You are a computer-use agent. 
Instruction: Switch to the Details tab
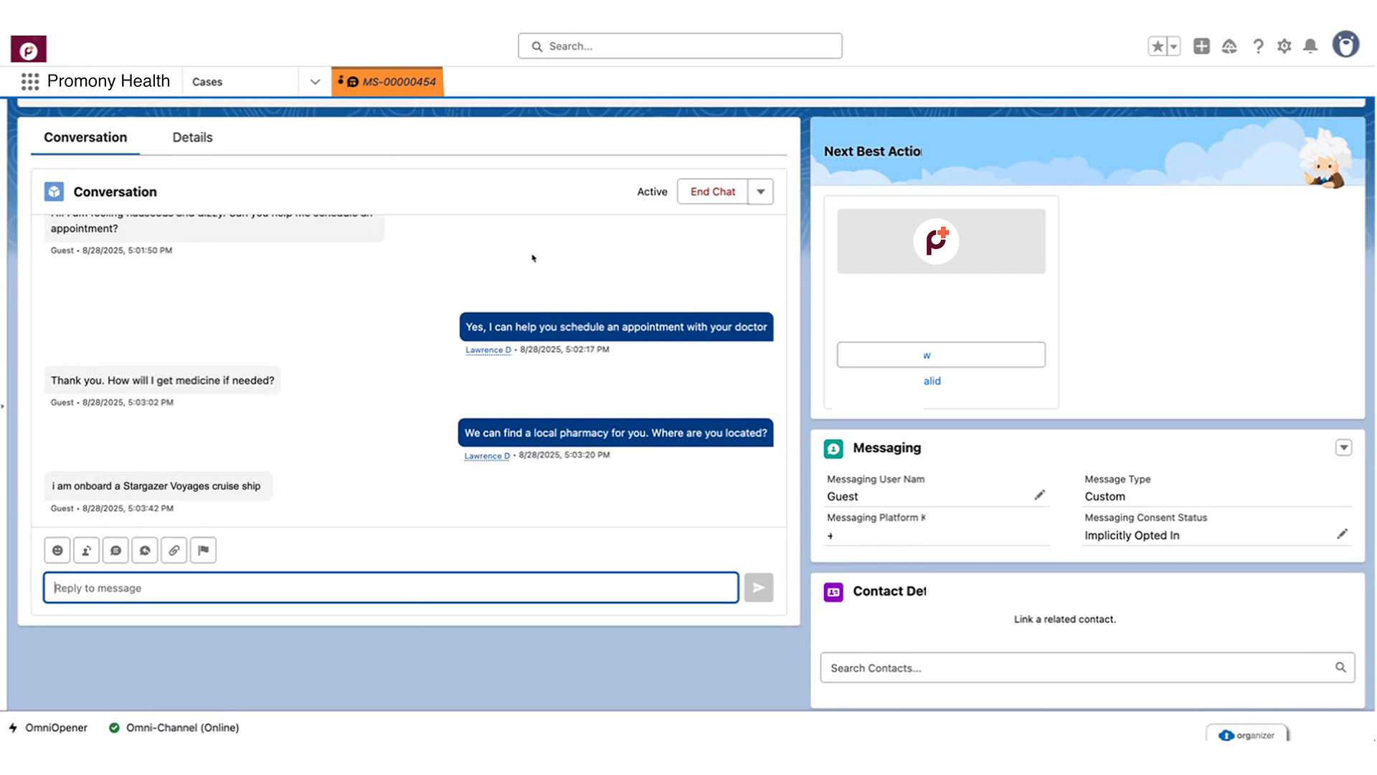(x=191, y=137)
